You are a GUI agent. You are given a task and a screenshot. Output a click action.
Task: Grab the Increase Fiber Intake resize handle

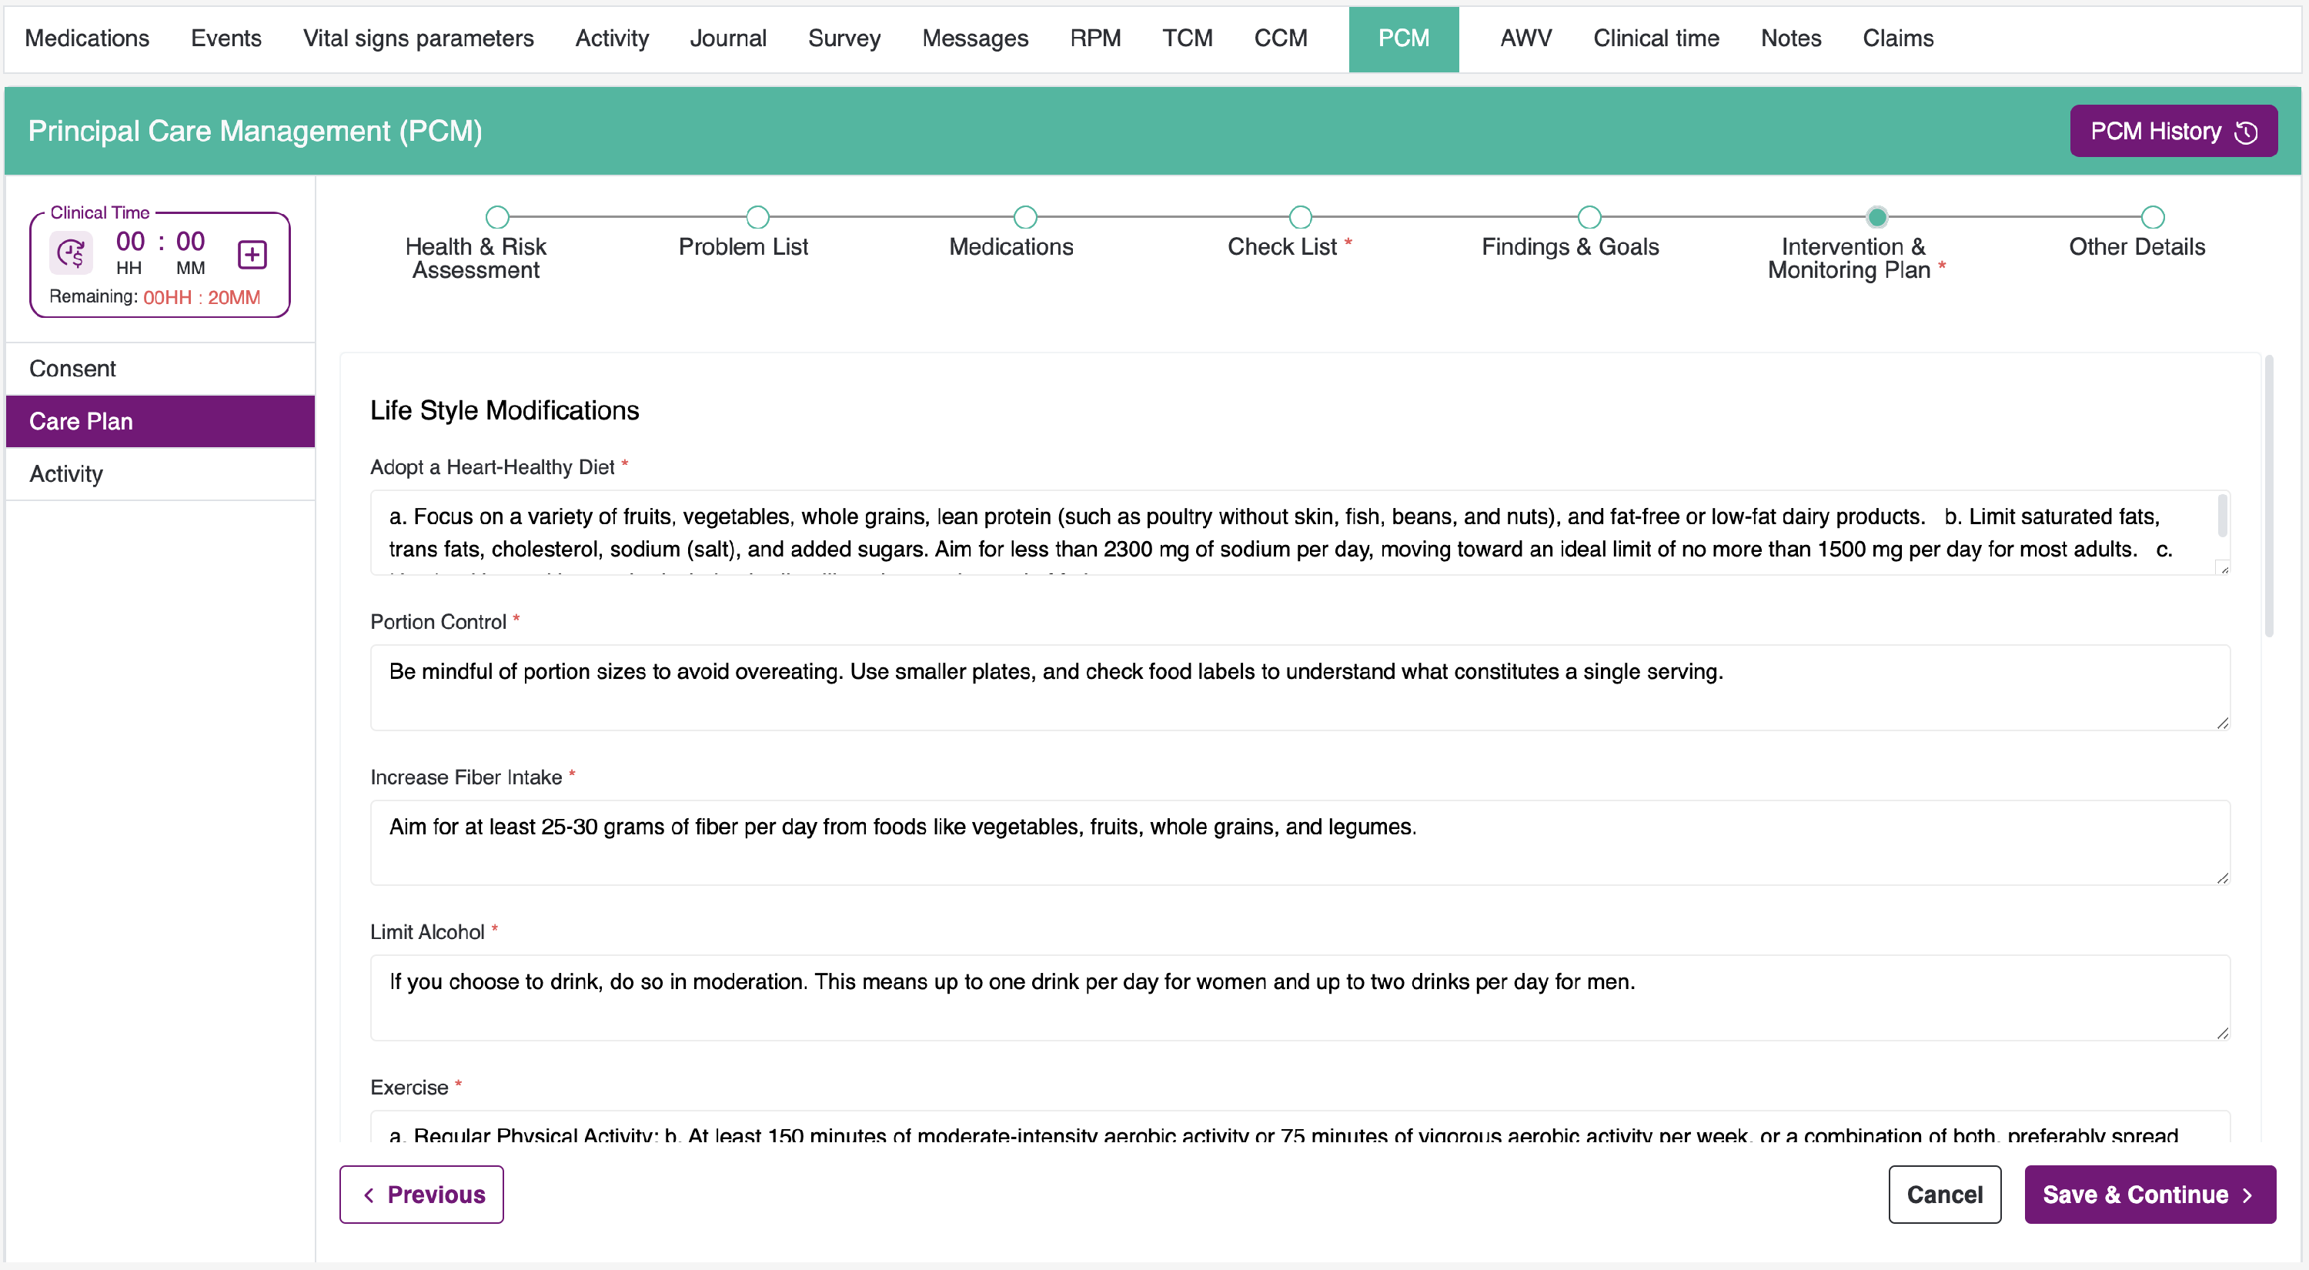tap(2222, 878)
